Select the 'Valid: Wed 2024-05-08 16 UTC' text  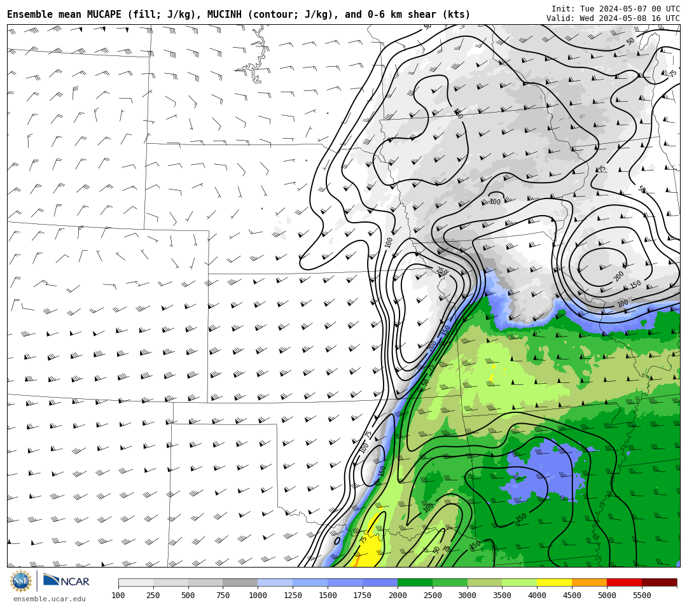[x=613, y=18]
